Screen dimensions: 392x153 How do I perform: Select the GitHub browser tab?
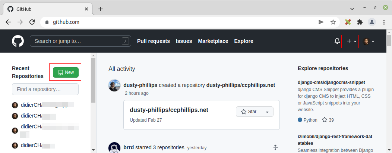click(48, 9)
